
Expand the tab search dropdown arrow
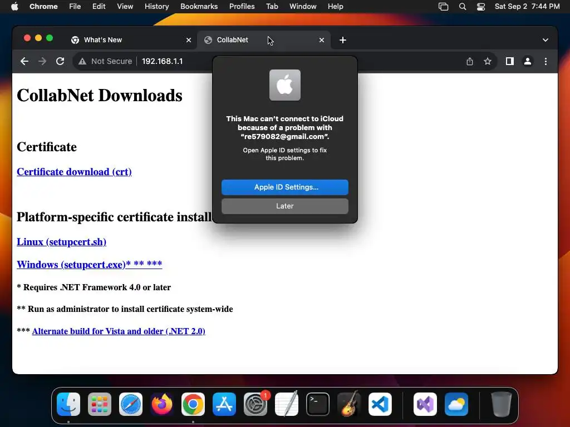tap(546, 40)
